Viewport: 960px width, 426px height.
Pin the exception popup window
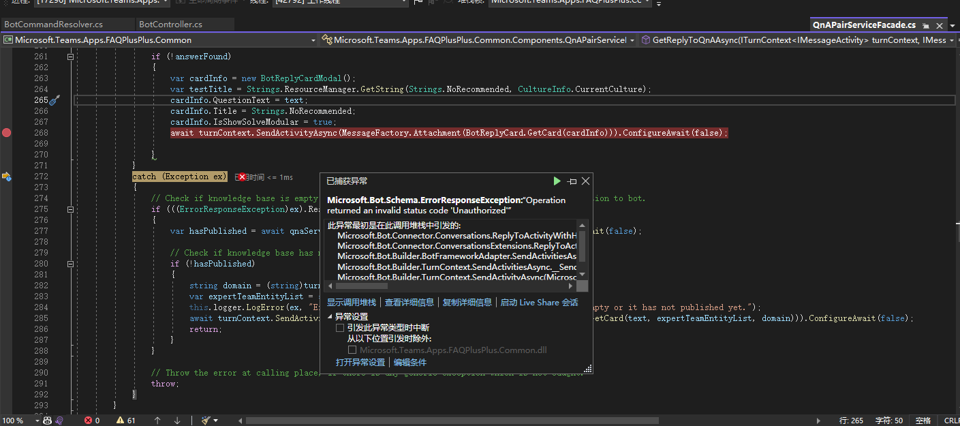point(572,181)
